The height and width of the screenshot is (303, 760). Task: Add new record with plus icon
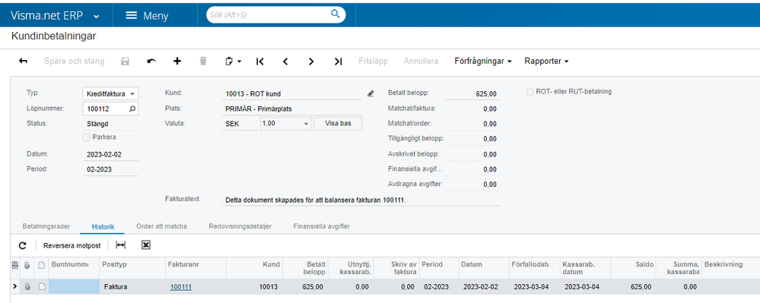point(177,61)
